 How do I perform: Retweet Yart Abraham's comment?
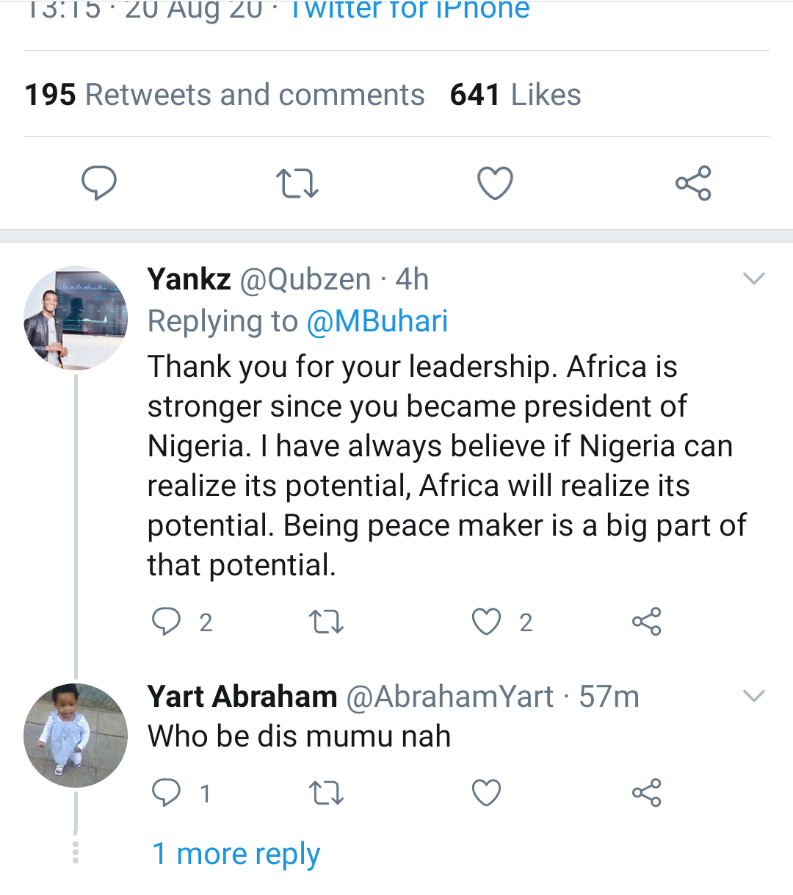(326, 794)
